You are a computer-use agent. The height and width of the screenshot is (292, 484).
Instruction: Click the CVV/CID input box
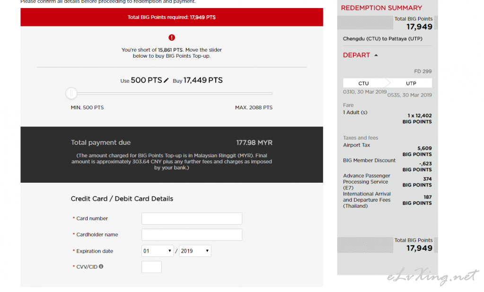(x=151, y=267)
